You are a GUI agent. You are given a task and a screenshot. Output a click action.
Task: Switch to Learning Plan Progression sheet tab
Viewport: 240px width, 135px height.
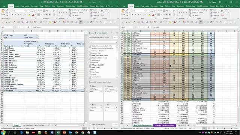164,125
